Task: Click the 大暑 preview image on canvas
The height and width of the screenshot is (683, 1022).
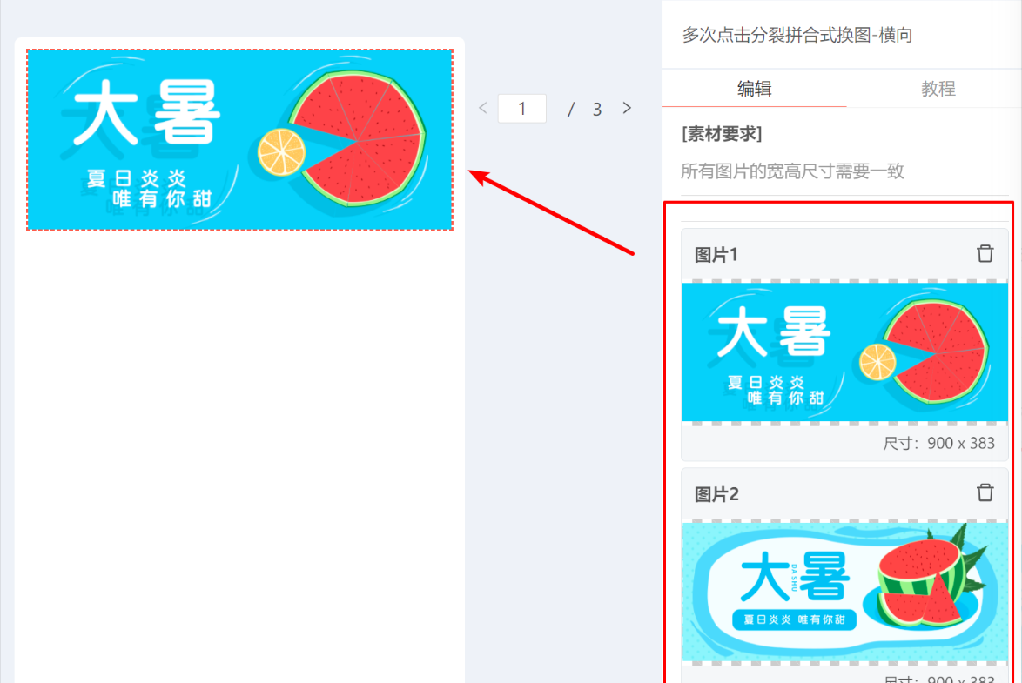Action: coord(240,139)
